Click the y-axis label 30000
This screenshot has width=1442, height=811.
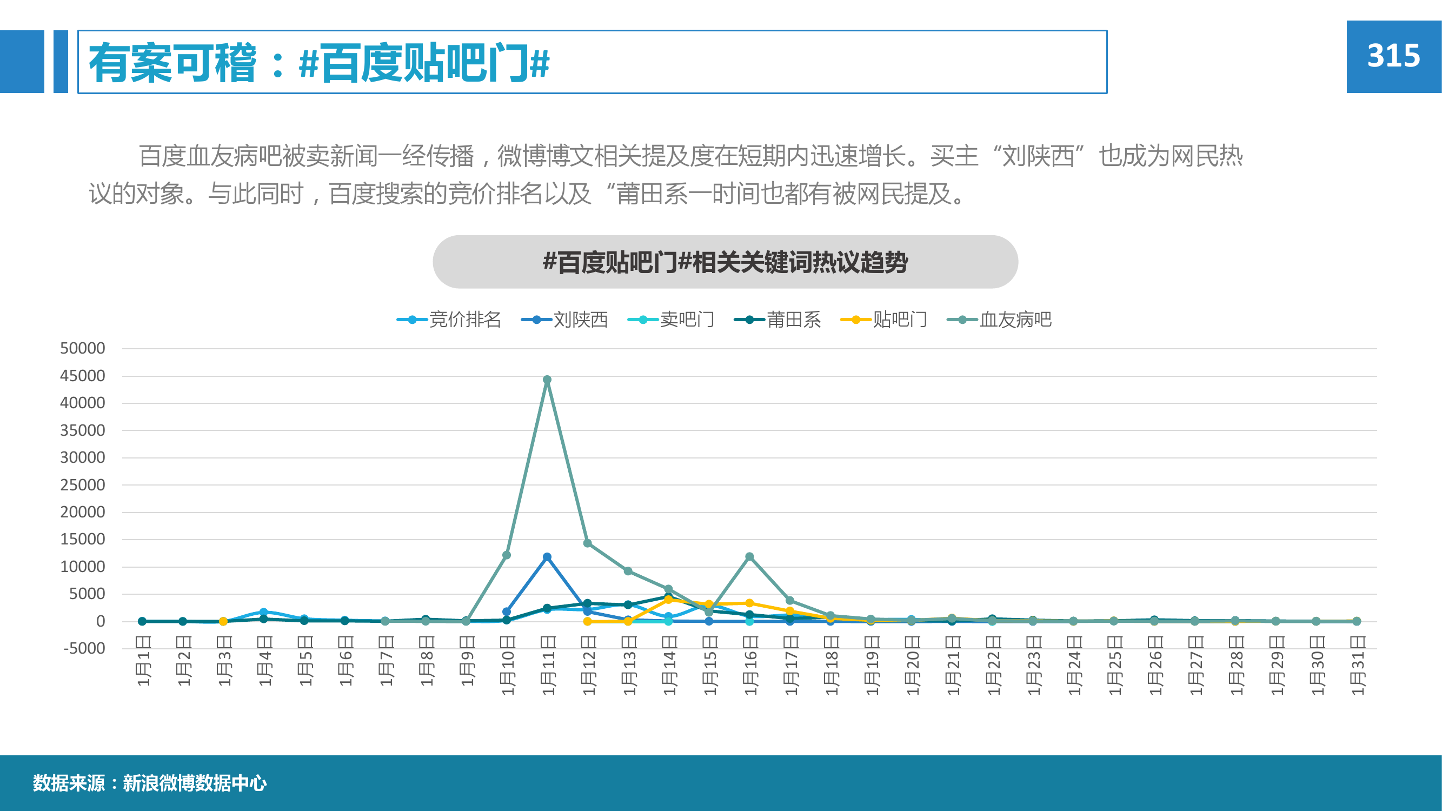click(x=82, y=457)
